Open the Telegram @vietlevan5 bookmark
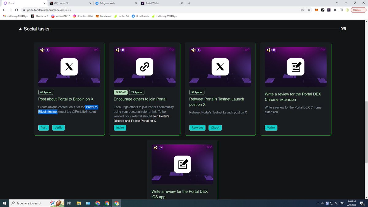Screen dimensions: 368x207 pyautogui.click(x=140, y=16)
